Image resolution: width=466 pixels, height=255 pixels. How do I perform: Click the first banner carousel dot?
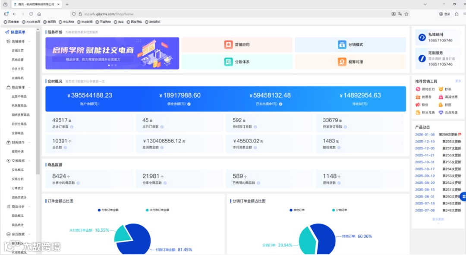[109, 66]
